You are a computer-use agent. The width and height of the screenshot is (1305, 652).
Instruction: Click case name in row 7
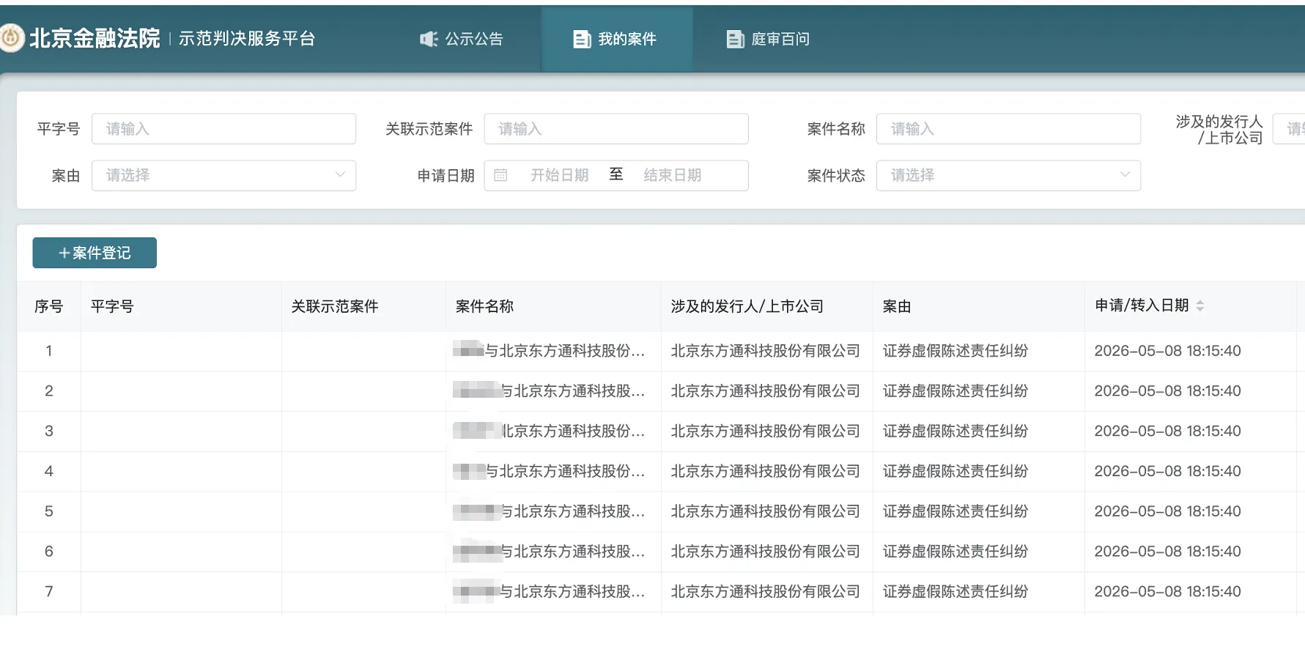point(550,591)
